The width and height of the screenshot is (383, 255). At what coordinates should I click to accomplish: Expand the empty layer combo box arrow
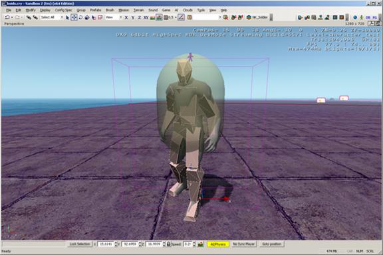220,17
